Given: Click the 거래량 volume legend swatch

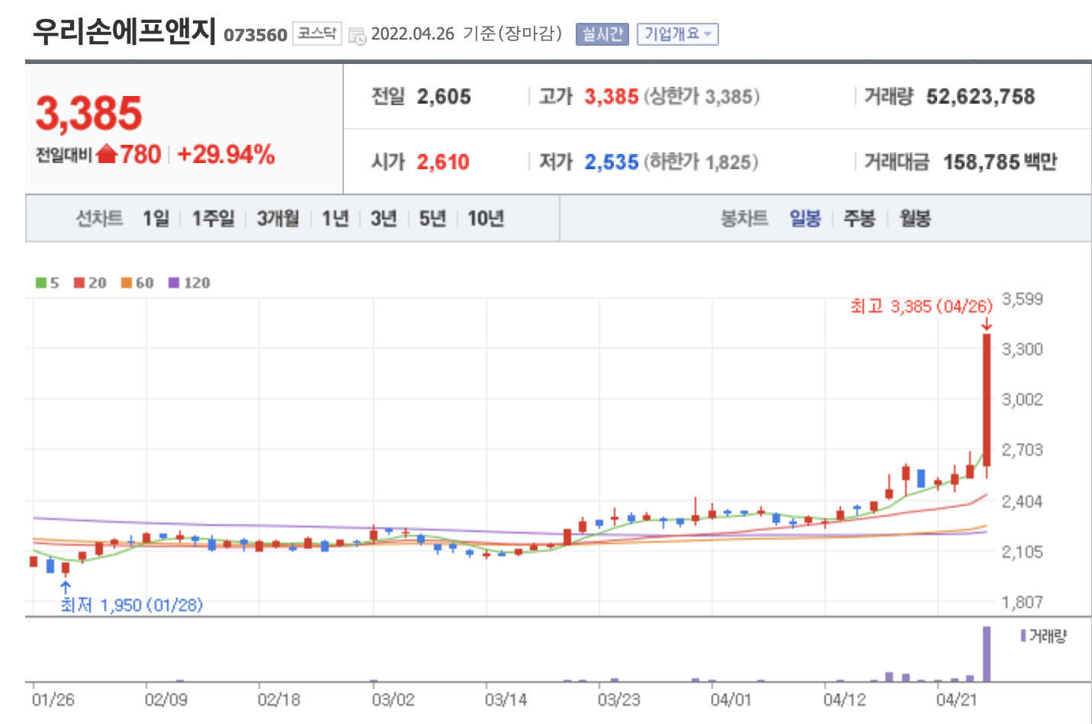Looking at the screenshot, I should [x=1023, y=636].
